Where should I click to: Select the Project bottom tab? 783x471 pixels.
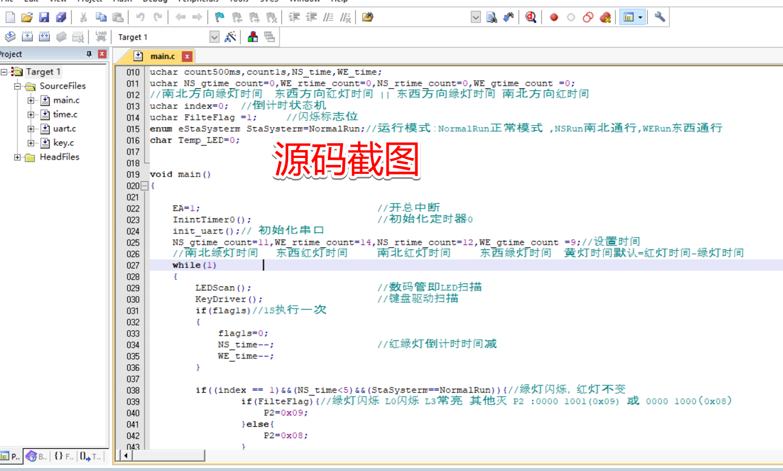[11, 456]
